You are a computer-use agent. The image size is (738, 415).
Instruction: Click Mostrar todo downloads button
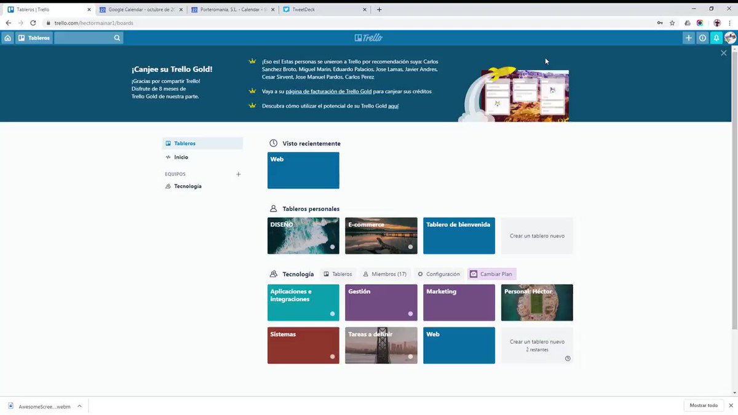coord(704,406)
